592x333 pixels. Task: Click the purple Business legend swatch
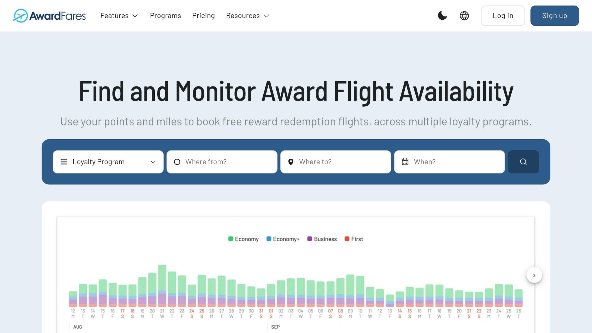coord(310,239)
